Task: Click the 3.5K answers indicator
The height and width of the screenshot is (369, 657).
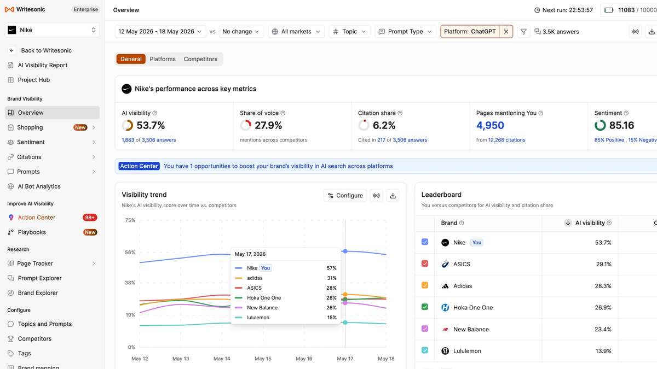Action: click(x=557, y=32)
